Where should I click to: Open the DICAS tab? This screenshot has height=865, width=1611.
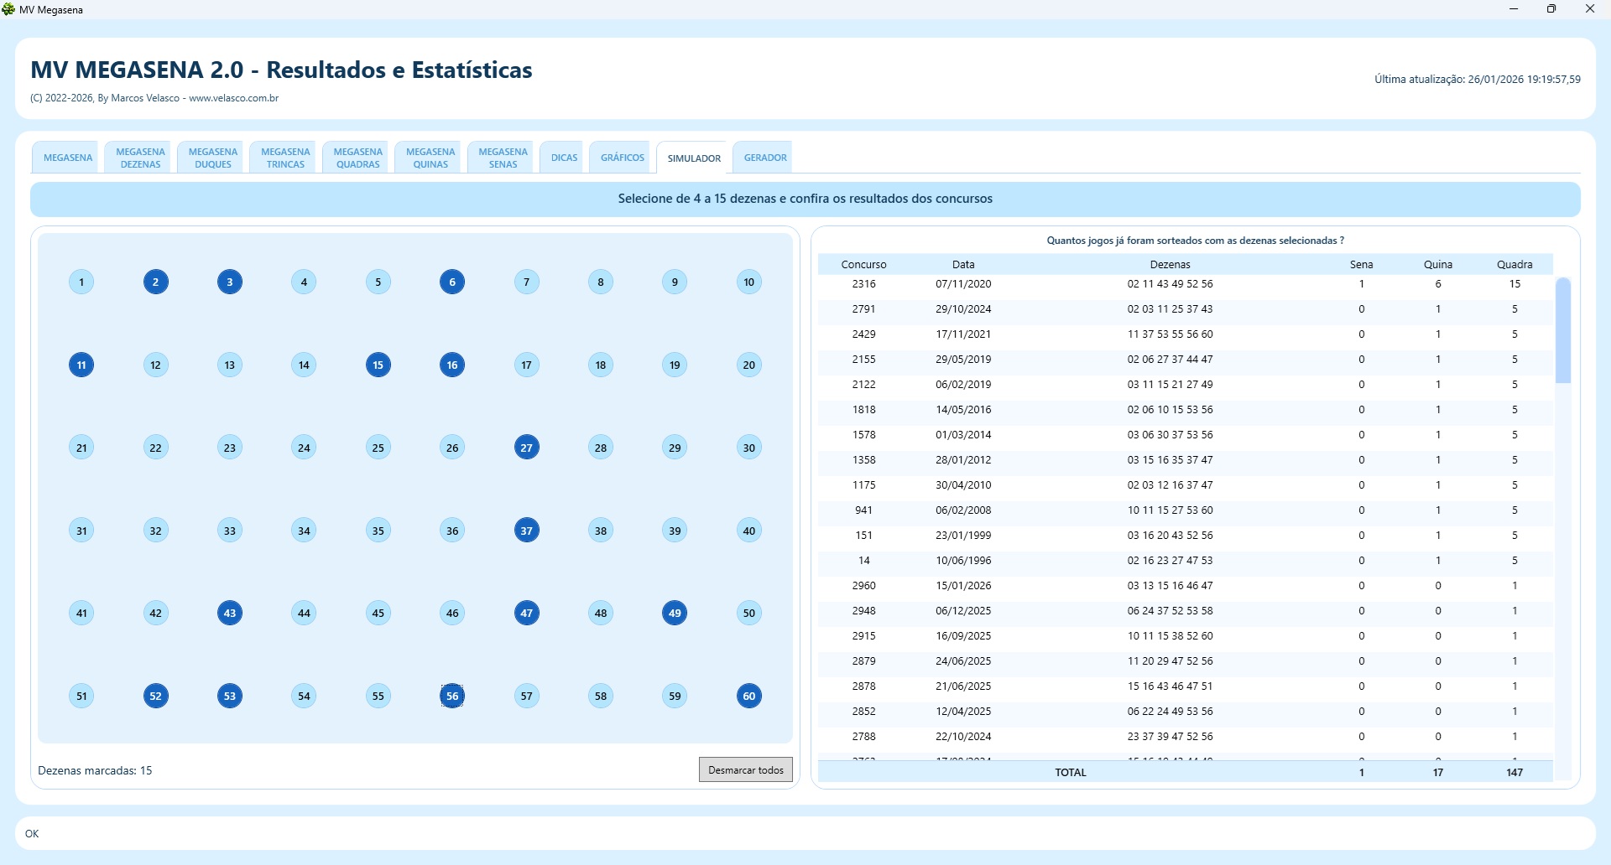click(564, 158)
